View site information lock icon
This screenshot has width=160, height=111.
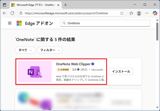[21, 13]
